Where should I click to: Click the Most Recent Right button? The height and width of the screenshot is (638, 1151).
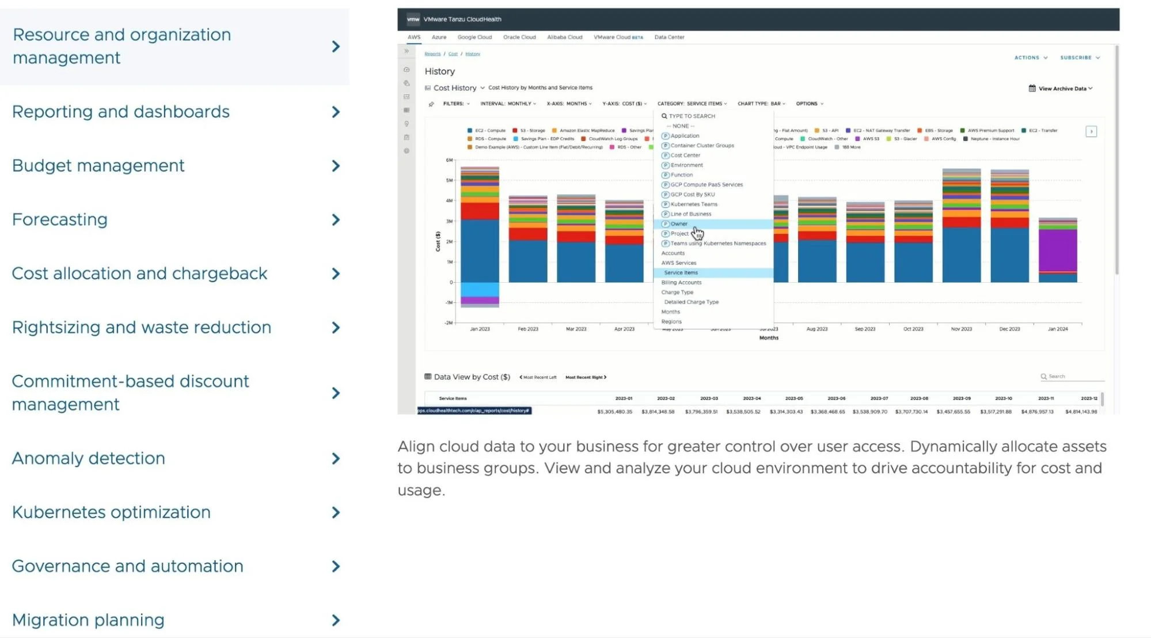click(586, 378)
